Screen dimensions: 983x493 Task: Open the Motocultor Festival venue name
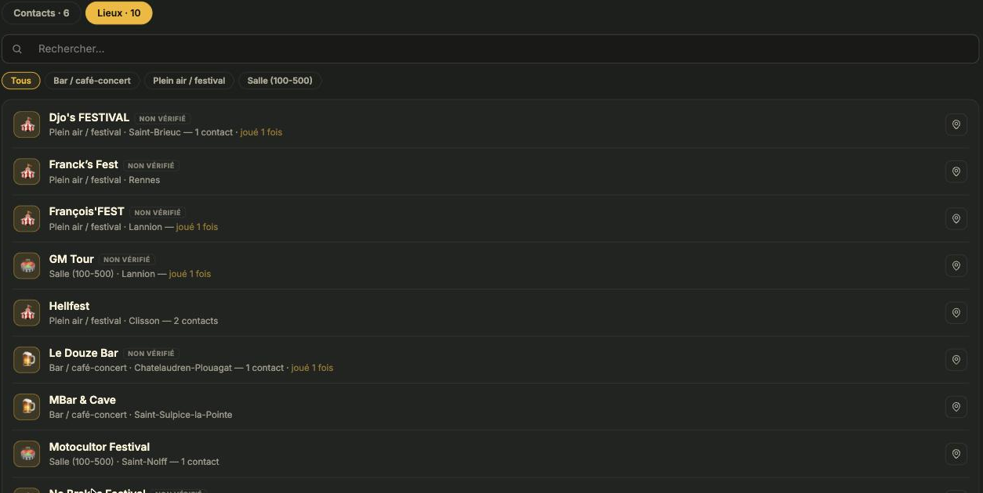click(99, 447)
